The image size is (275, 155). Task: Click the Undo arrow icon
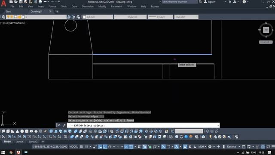[x=45, y=2]
